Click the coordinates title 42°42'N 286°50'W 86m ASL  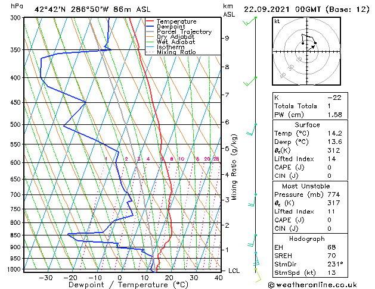tap(92, 10)
